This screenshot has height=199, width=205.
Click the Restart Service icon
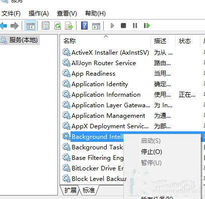pos(147,26)
